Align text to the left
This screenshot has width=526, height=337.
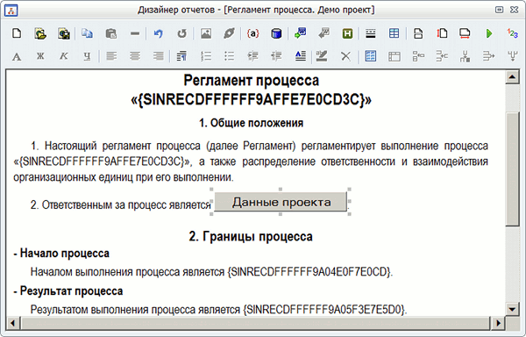111,56
